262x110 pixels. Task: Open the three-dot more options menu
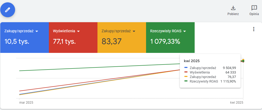coord(254,29)
